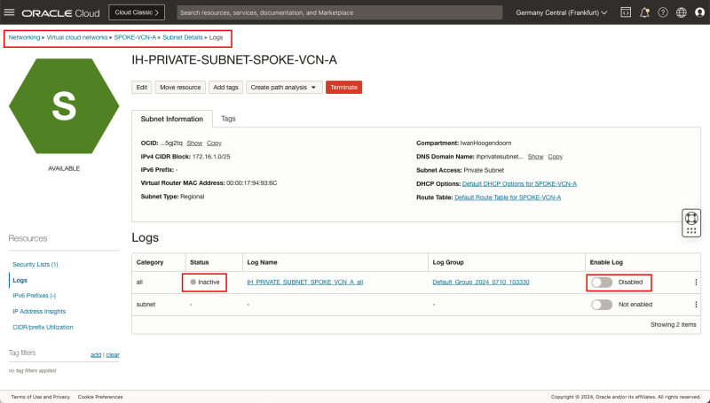Open the hamburger navigation menu
The image size is (710, 403).
[11, 13]
